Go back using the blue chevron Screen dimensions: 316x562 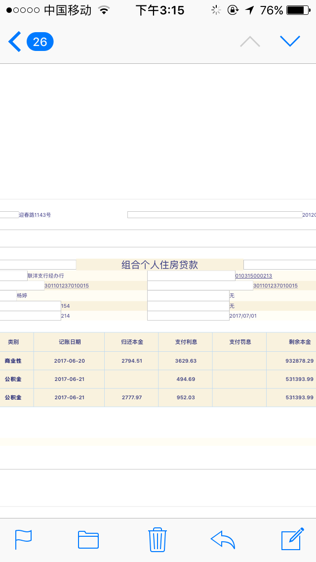(15, 42)
